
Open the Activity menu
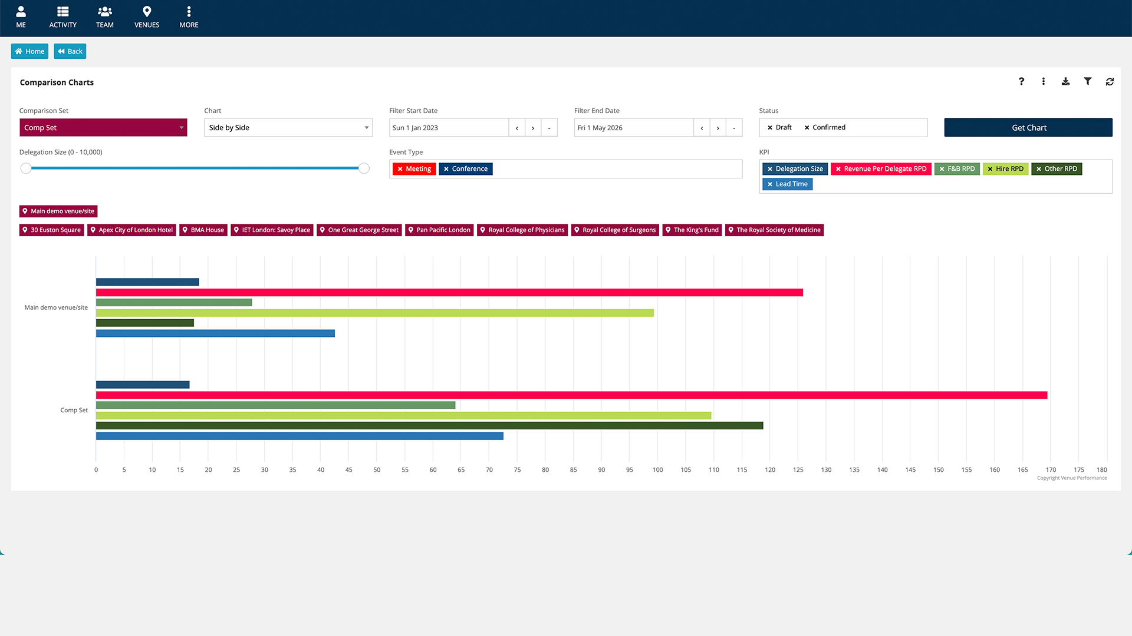click(62, 16)
